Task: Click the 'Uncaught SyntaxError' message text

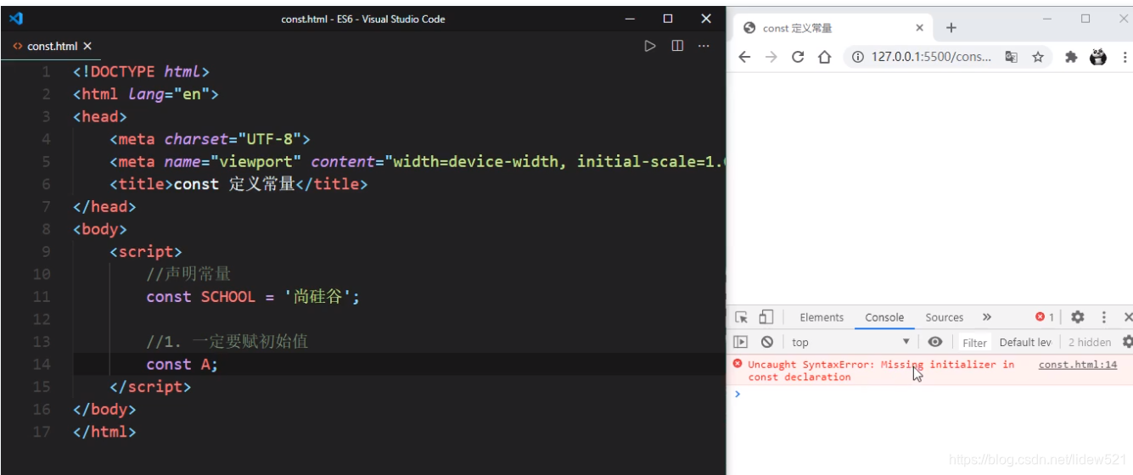Action: click(881, 371)
